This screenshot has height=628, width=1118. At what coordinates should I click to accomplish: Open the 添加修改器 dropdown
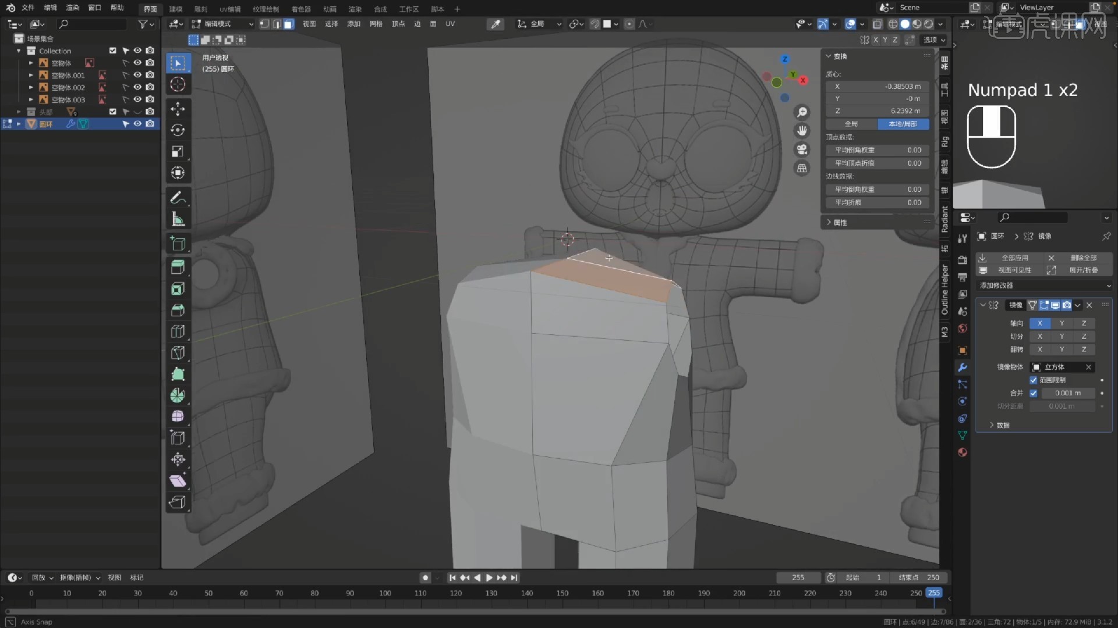(x=1045, y=286)
